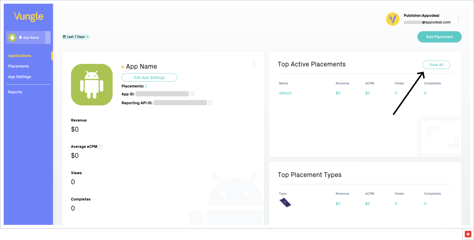Click the red star icon in bottom corner
Viewport: 474px width, 240px height.
click(468, 234)
